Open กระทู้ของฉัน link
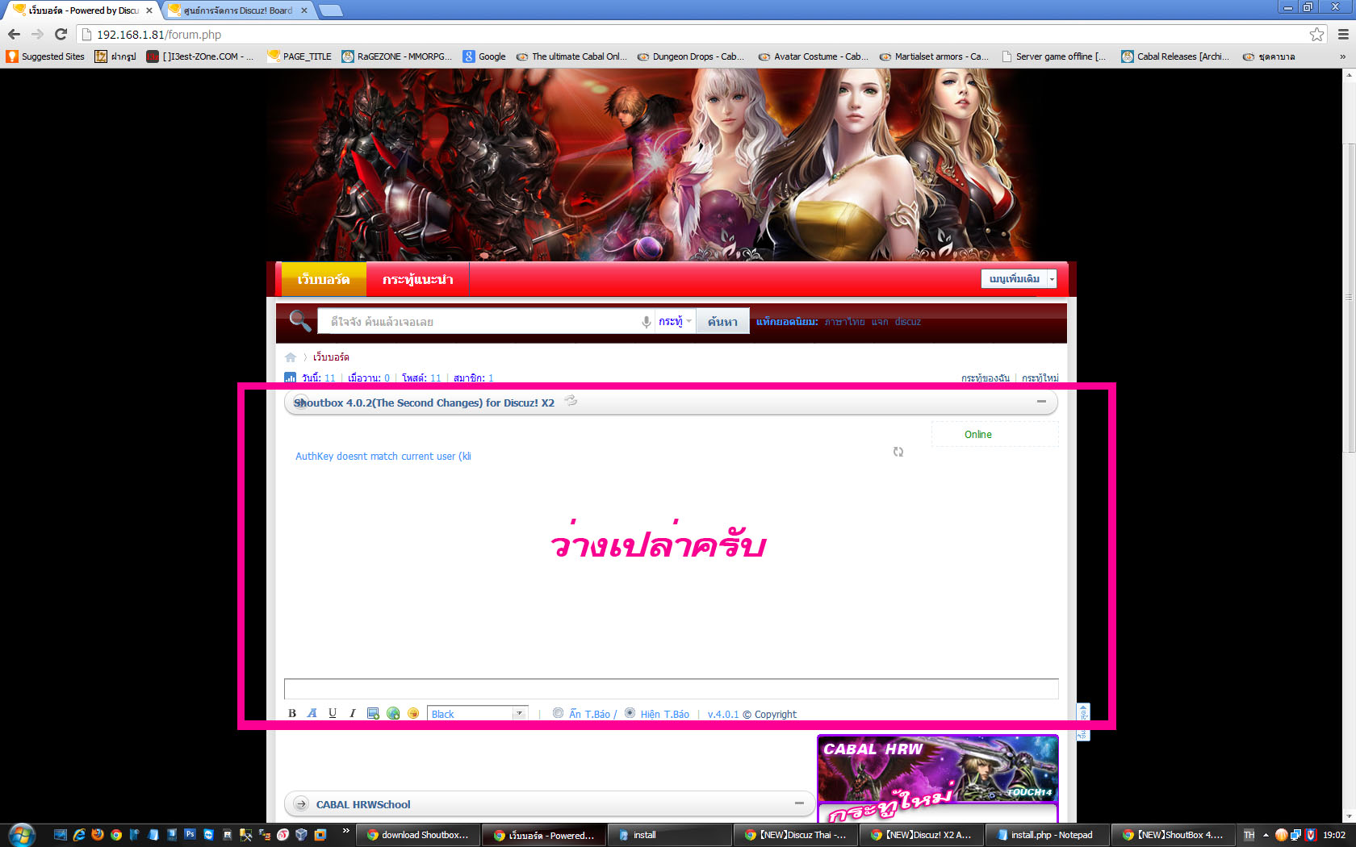Screen dimensions: 1356x847 coord(985,378)
